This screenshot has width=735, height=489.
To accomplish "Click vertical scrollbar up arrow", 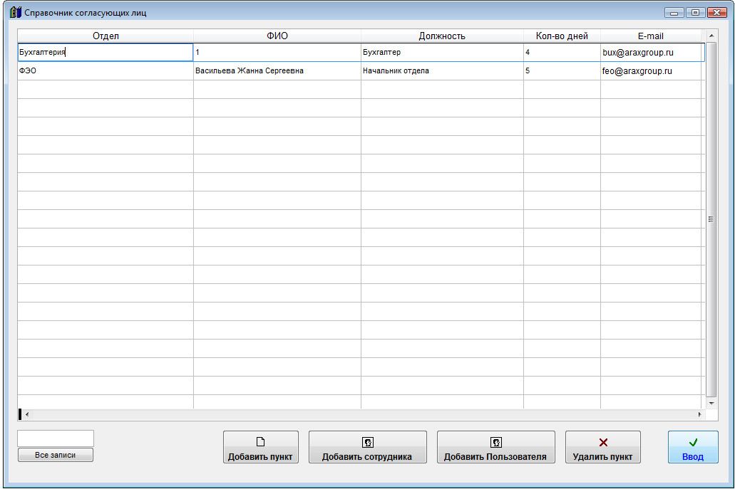I will [x=711, y=36].
